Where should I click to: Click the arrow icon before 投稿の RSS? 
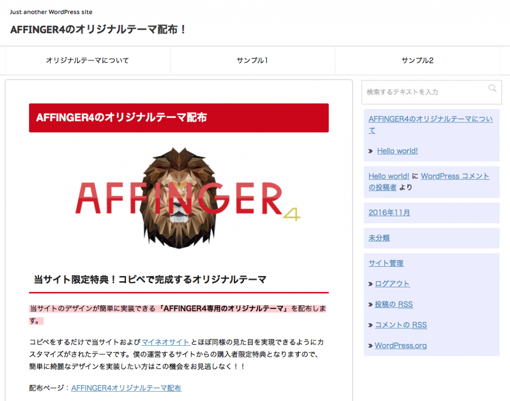click(x=370, y=304)
